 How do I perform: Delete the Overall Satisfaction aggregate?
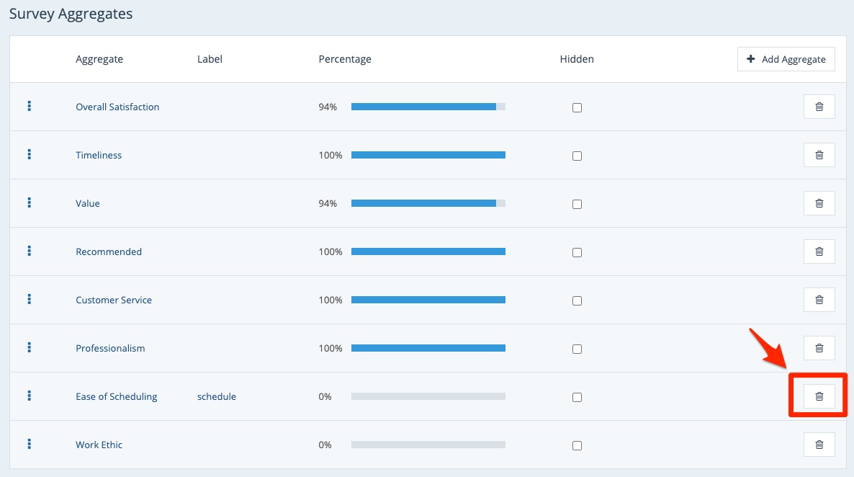coord(819,107)
